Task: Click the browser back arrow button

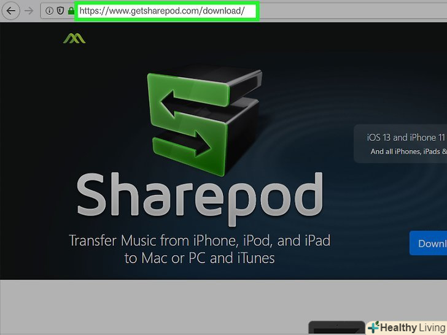Action: [x=11, y=11]
